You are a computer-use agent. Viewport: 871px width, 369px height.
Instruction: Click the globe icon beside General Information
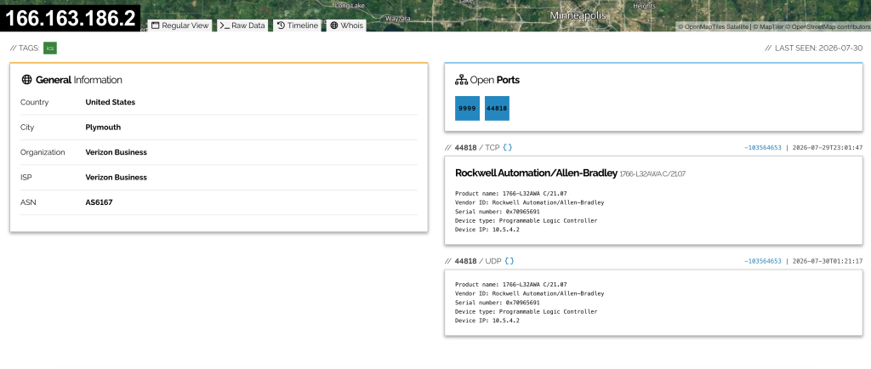pyautogui.click(x=26, y=80)
